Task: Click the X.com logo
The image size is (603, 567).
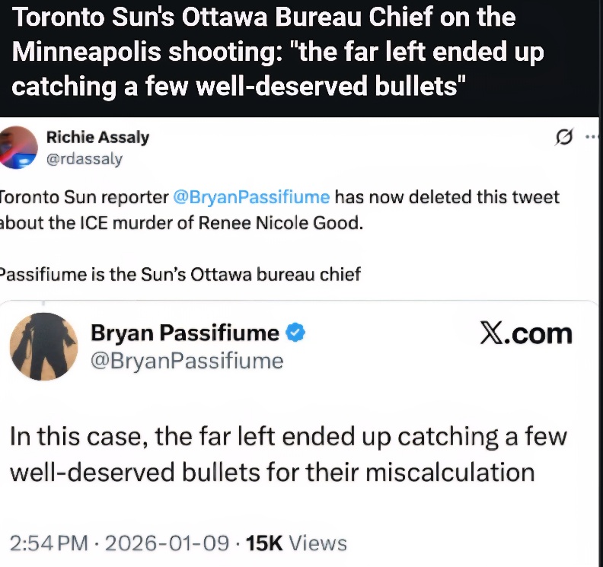Action: [526, 333]
